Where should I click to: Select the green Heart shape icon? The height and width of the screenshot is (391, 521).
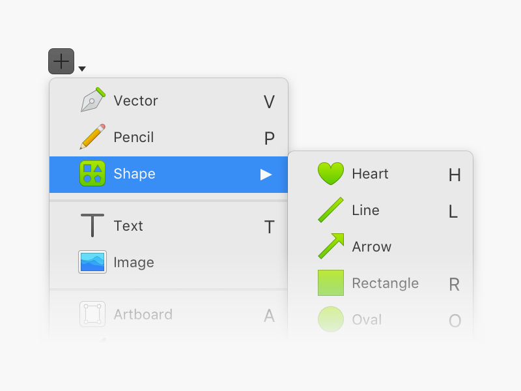click(x=331, y=173)
